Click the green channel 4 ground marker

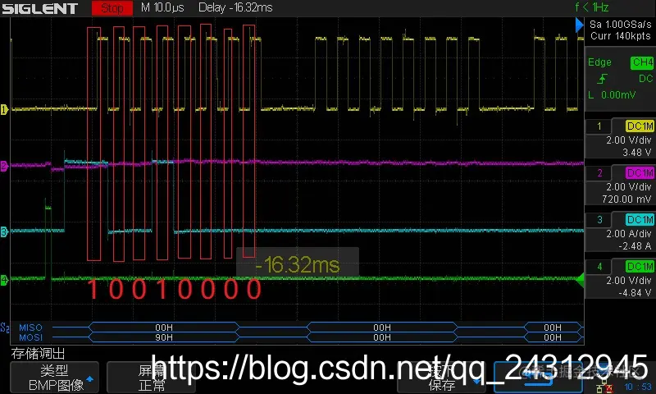tap(4, 280)
